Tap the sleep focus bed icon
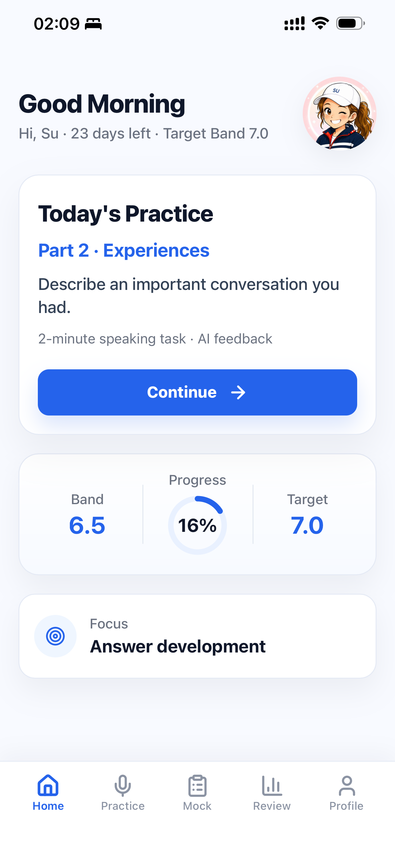This screenshot has height=855, width=395. tap(93, 24)
